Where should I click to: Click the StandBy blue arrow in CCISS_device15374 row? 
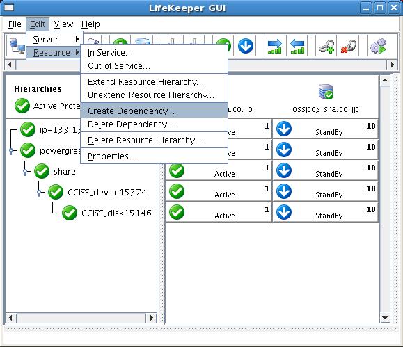[284, 191]
